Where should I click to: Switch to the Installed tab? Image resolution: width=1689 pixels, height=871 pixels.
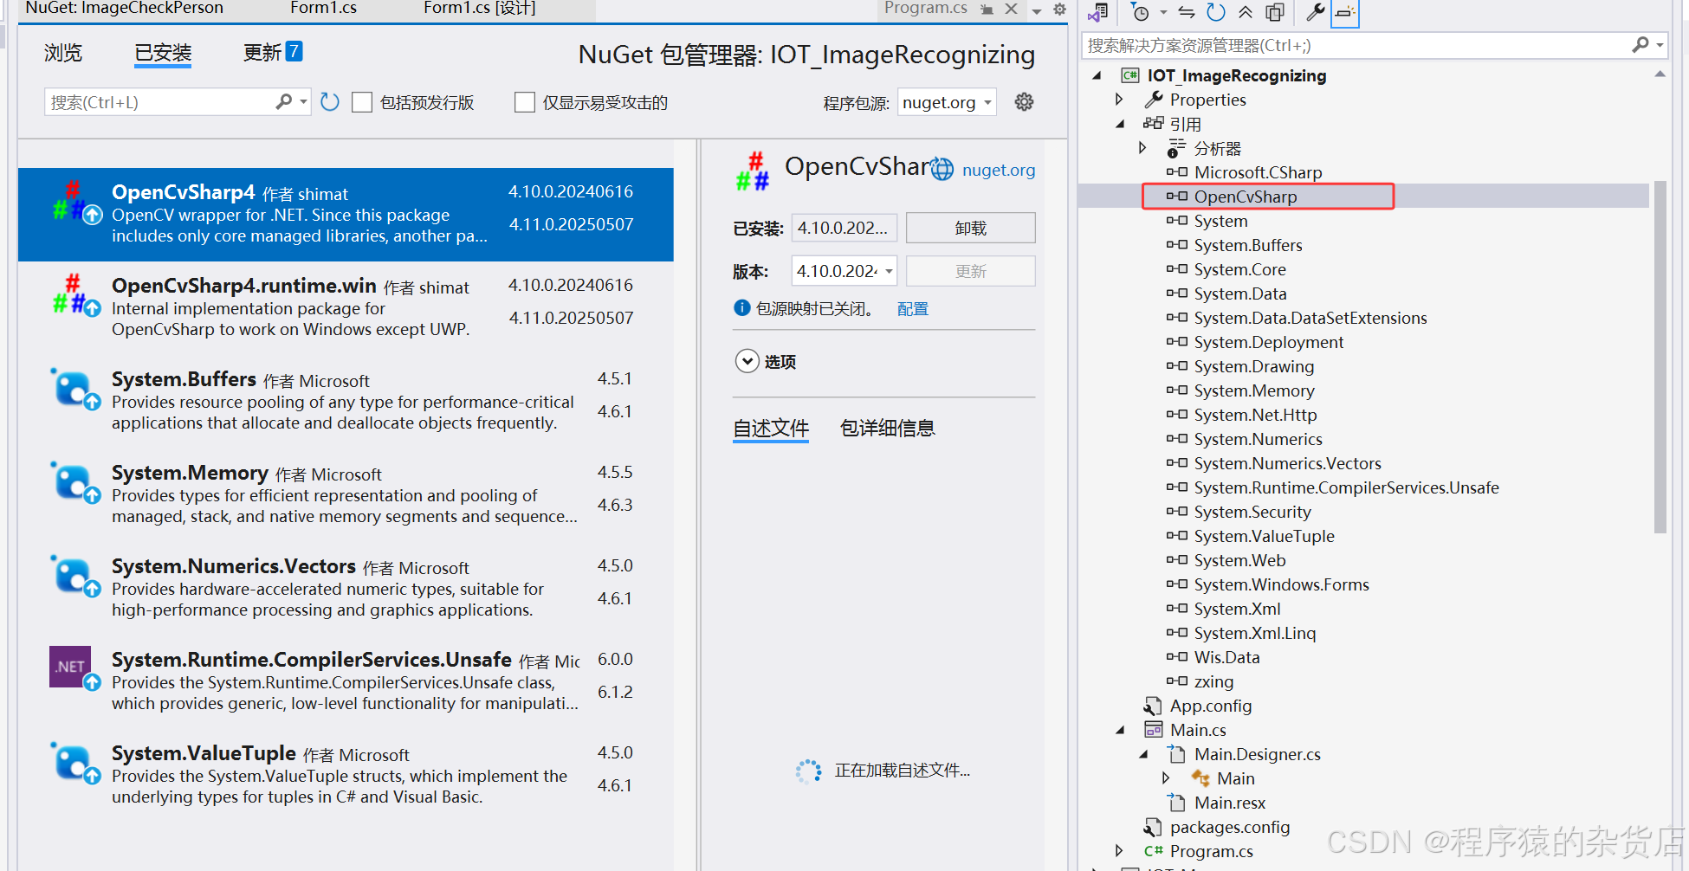coord(163,53)
